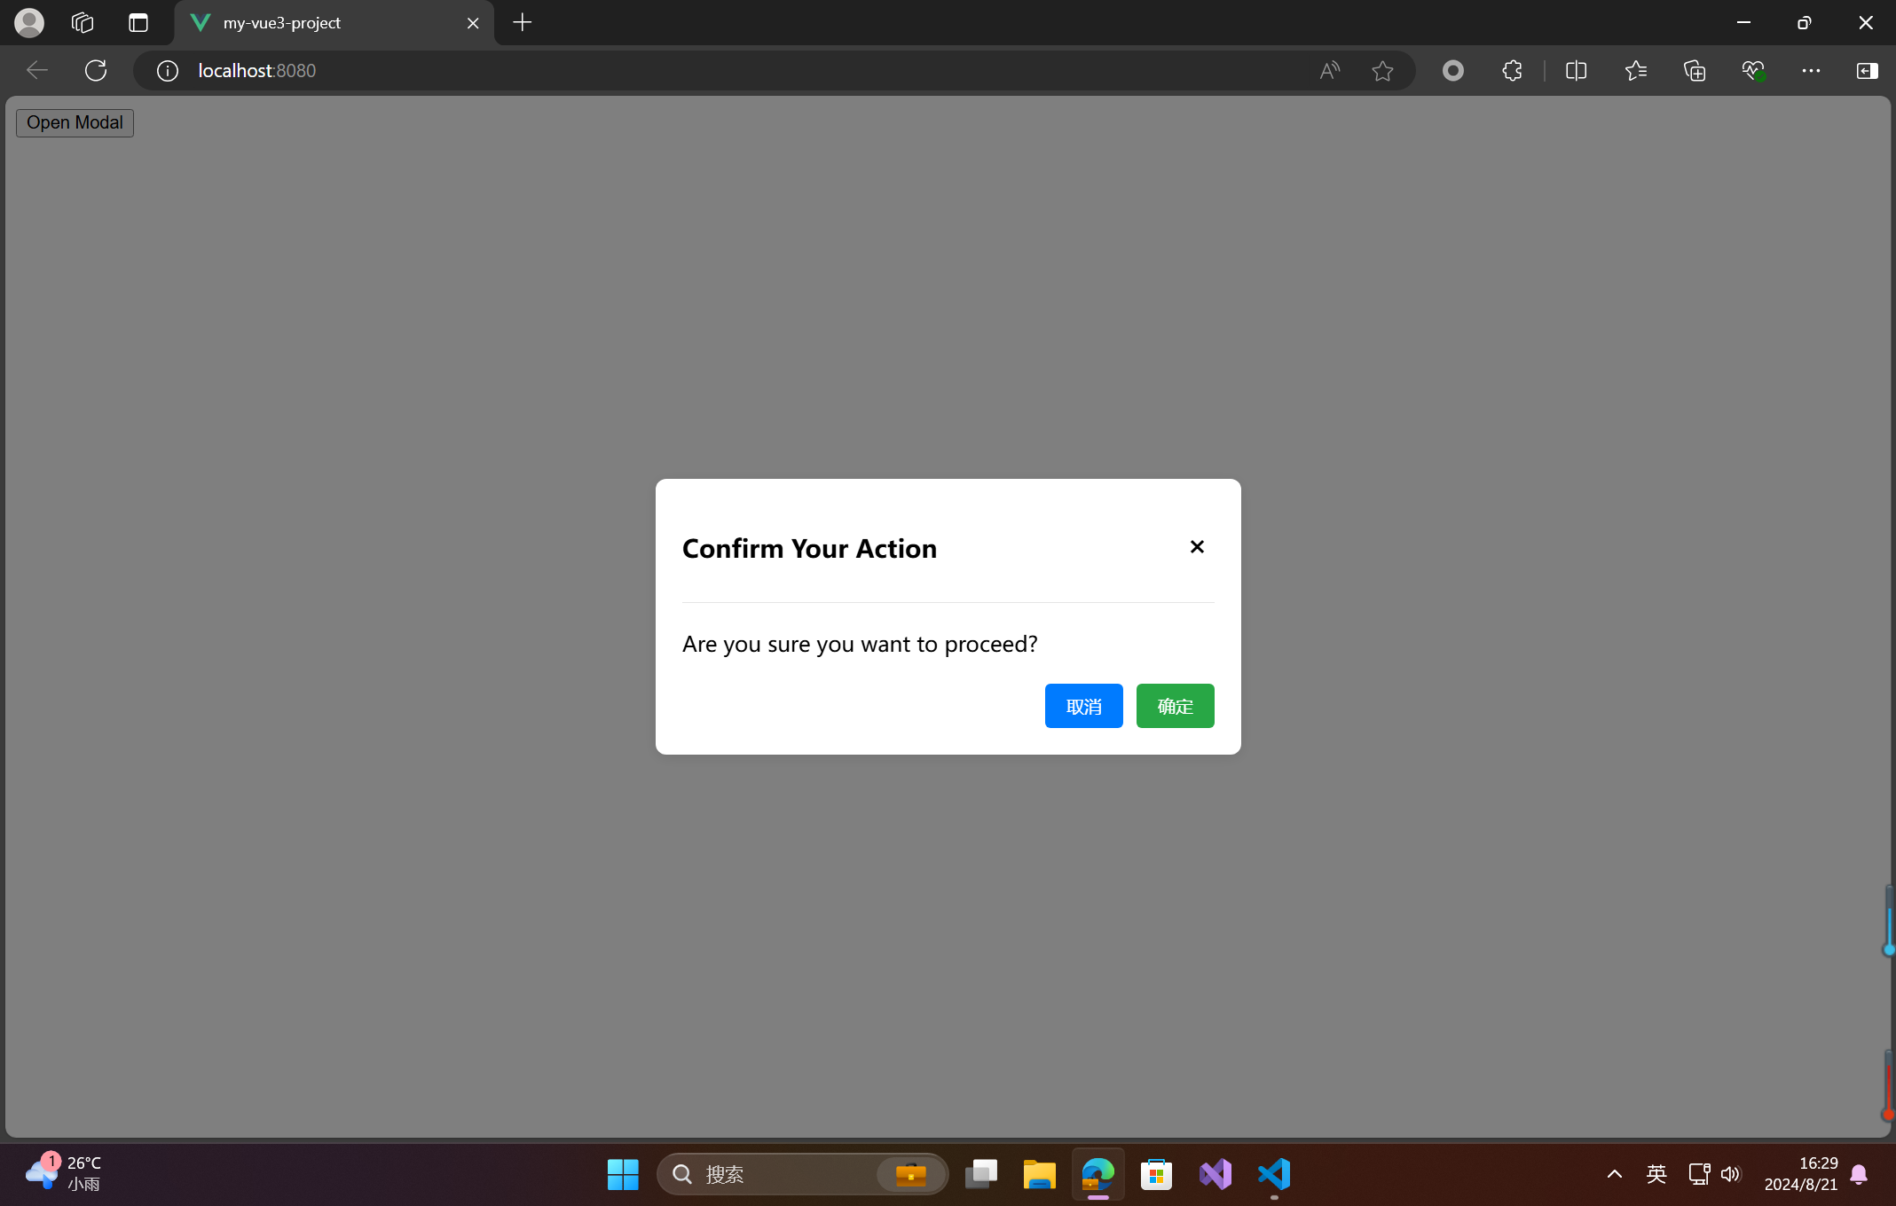1896x1206 pixels.
Task: Close the modal with X icon
Action: click(x=1197, y=547)
